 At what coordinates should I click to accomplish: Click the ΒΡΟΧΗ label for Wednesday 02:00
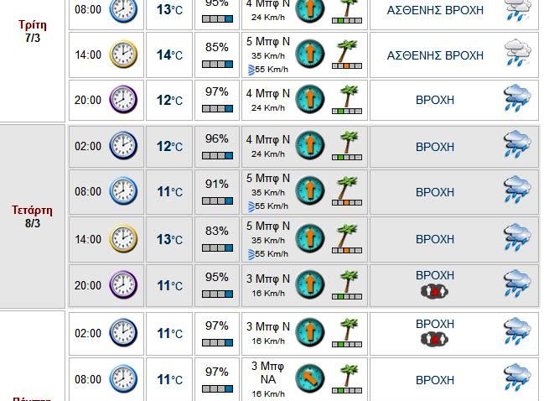(435, 147)
